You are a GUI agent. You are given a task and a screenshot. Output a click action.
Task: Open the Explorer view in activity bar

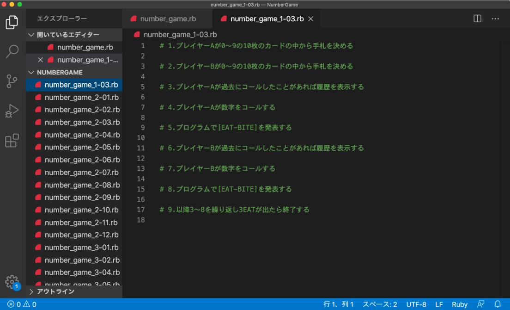(12, 22)
